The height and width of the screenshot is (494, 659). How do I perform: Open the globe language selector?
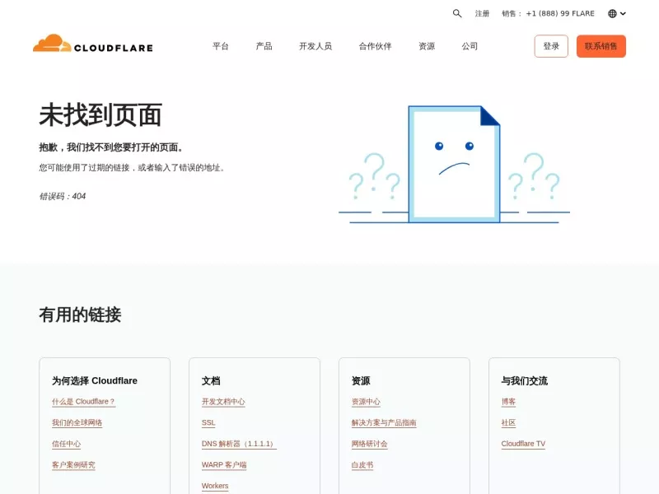[x=616, y=13]
